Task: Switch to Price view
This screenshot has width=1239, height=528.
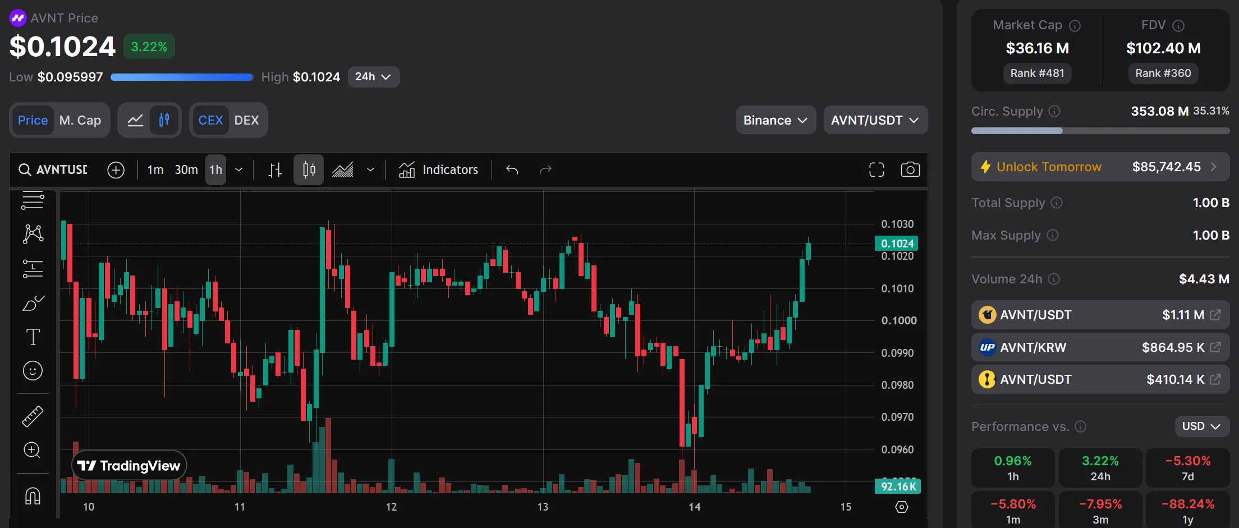Action: tap(33, 120)
